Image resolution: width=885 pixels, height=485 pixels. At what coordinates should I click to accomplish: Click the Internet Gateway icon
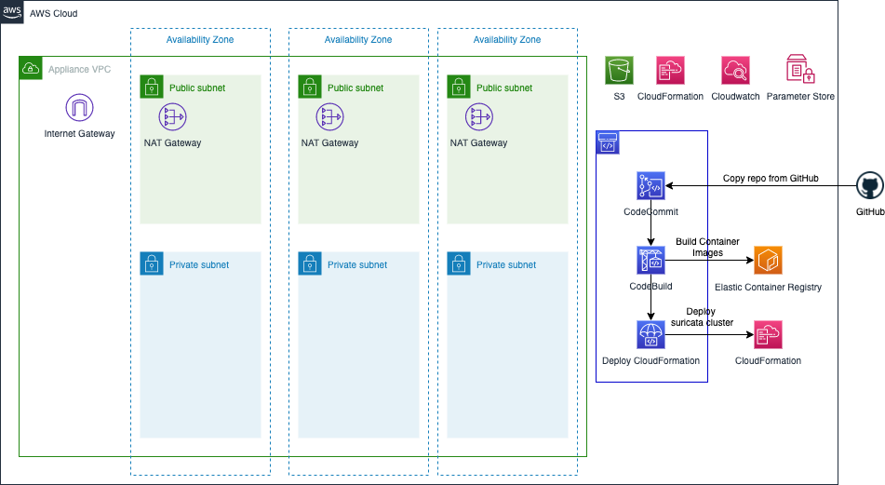coord(80,108)
